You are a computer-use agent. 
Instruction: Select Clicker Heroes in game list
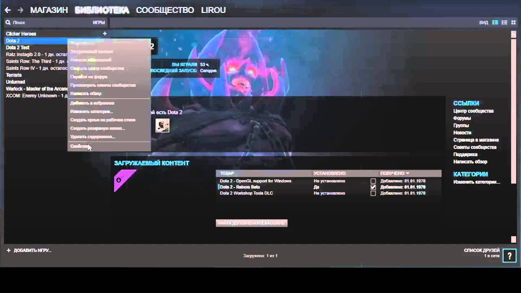(21, 34)
